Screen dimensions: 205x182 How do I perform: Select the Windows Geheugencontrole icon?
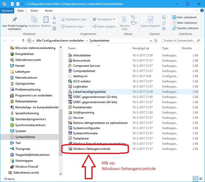[x=70, y=149]
